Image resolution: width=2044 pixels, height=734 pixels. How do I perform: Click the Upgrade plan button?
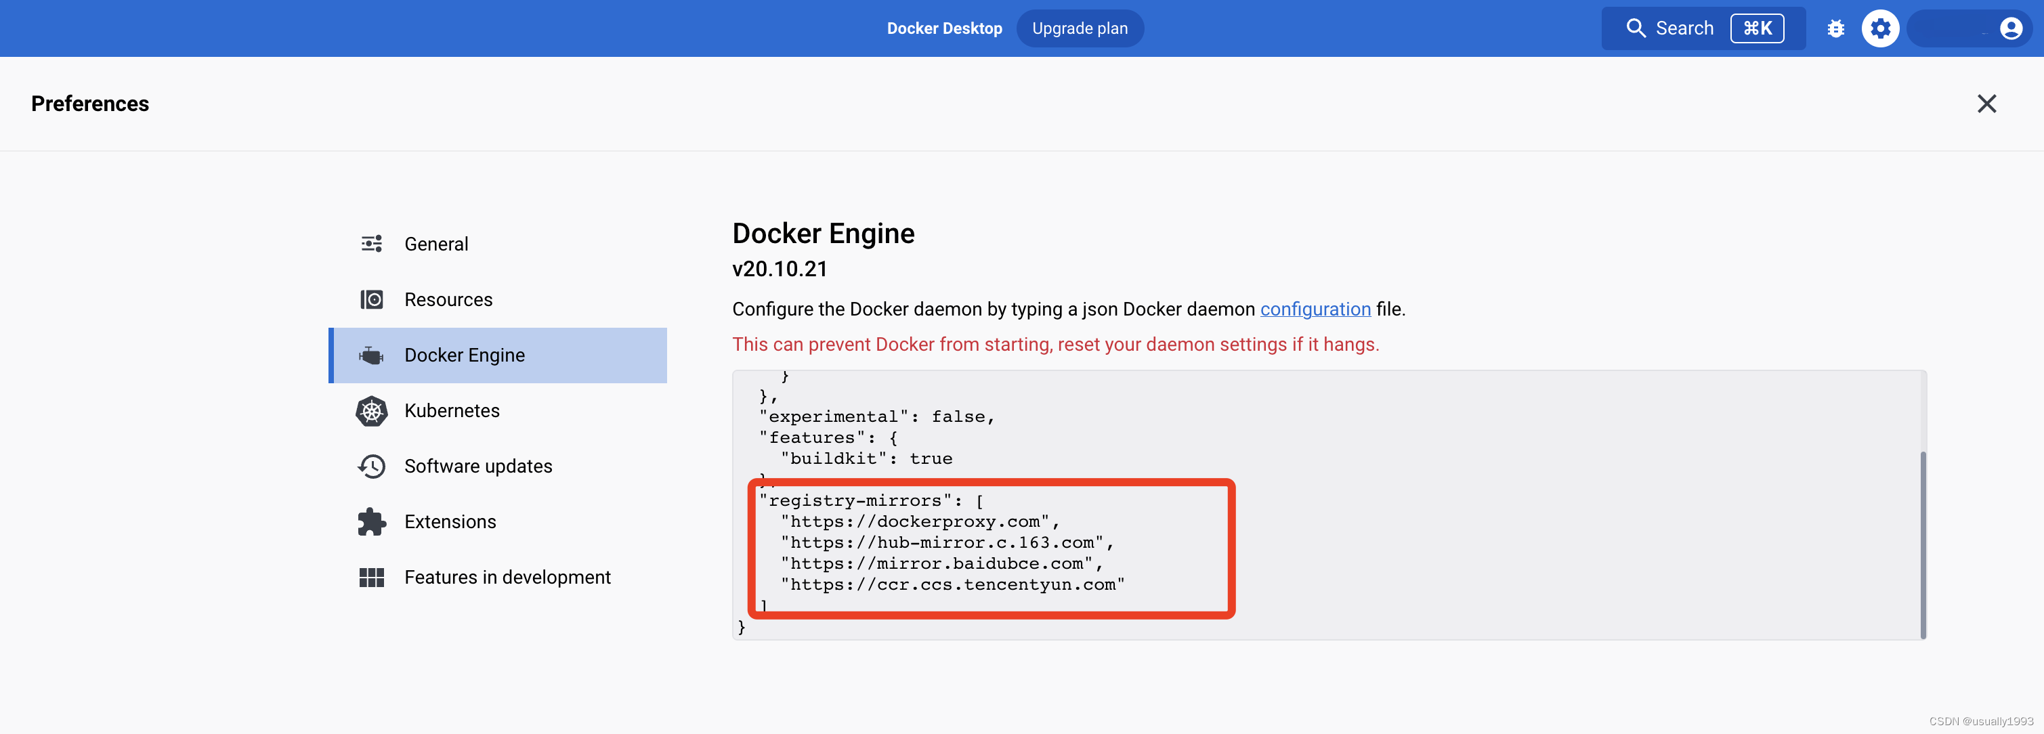(x=1079, y=28)
